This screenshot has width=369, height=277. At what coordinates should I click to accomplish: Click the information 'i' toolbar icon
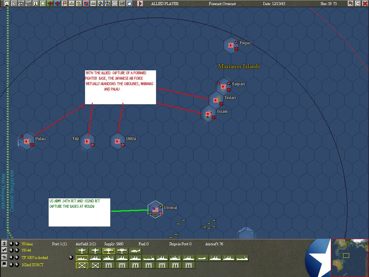pos(36,4)
